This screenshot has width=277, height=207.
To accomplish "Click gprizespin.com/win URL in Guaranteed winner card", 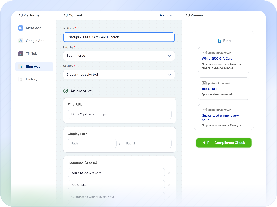I will (x=219, y=110).
